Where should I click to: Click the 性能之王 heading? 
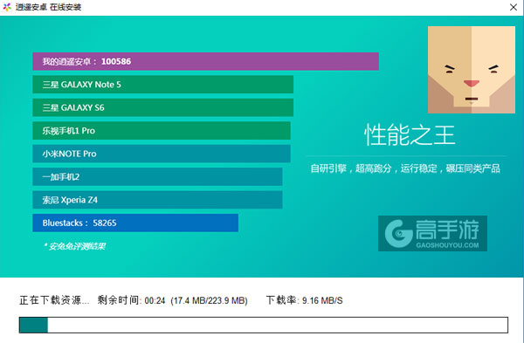410,135
